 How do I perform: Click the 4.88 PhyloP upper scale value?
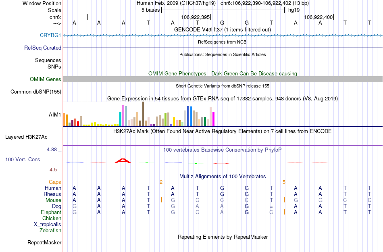52,150
